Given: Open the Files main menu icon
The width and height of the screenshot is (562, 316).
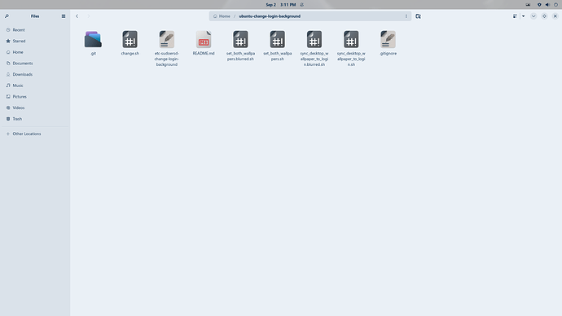Looking at the screenshot, I should coord(64,16).
